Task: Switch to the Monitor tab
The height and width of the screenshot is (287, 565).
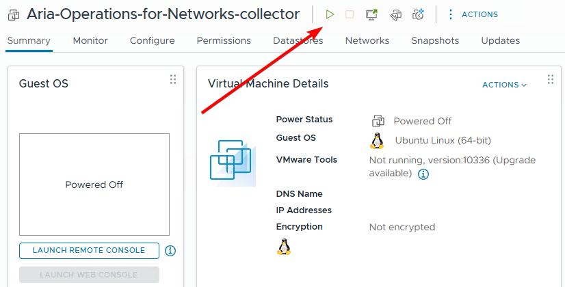Action: [x=90, y=41]
